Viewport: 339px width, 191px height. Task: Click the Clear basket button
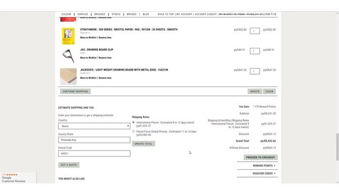click(269, 91)
